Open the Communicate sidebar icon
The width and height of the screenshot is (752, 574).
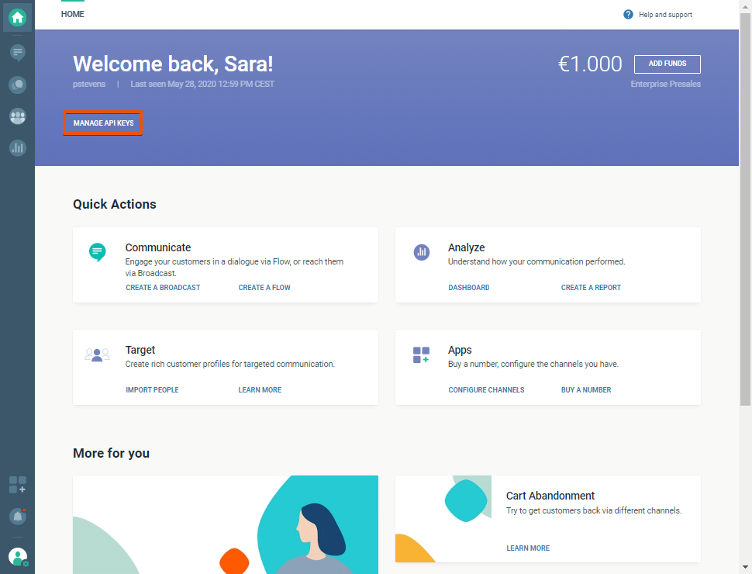click(x=17, y=52)
